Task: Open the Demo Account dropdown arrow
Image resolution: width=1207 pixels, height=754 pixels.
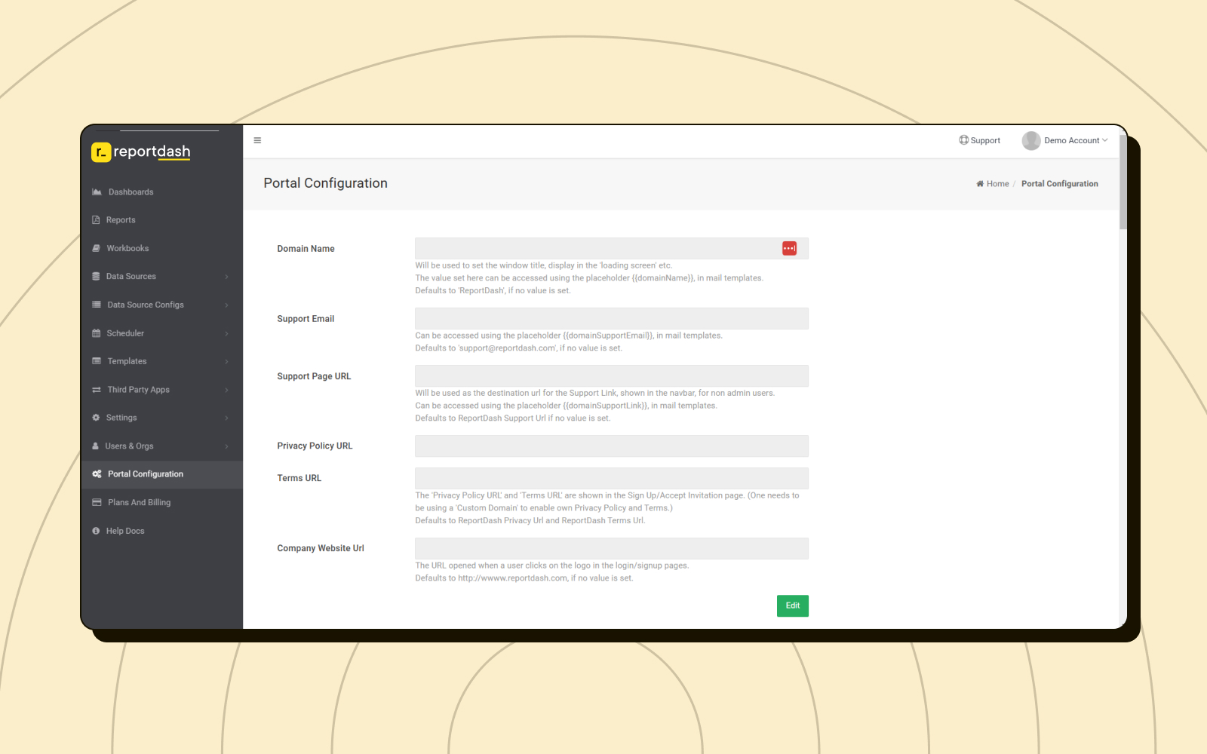Action: point(1105,140)
